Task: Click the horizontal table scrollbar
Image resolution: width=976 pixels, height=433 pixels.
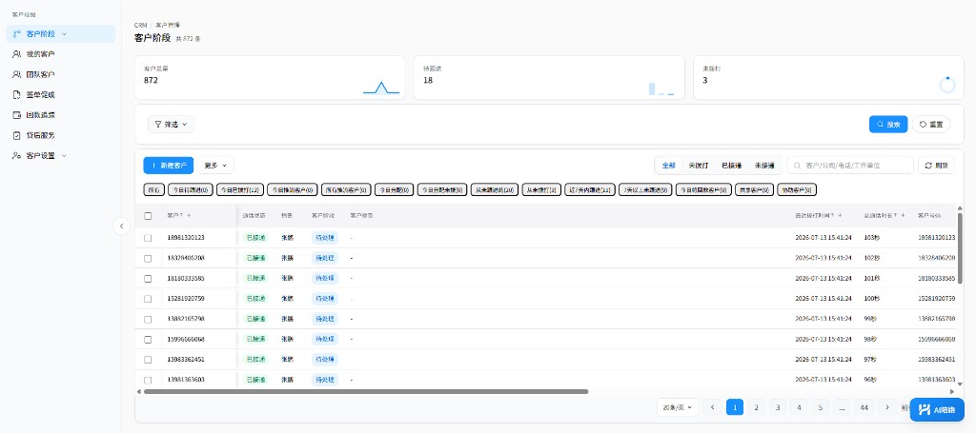Action: [x=366, y=391]
